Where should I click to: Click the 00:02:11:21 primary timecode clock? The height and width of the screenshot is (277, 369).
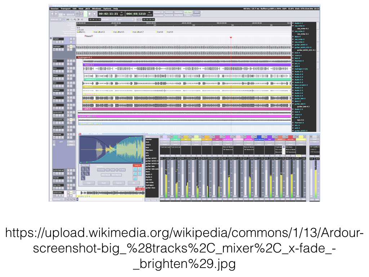pos(108,14)
